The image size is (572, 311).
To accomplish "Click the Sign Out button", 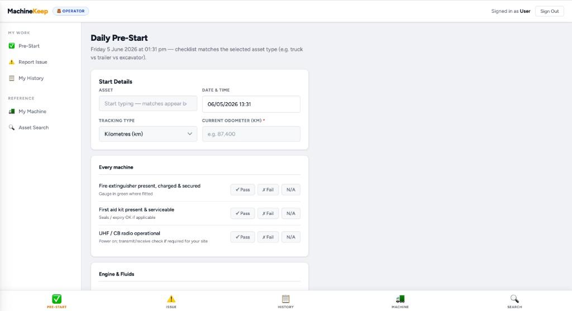I will click(x=550, y=11).
